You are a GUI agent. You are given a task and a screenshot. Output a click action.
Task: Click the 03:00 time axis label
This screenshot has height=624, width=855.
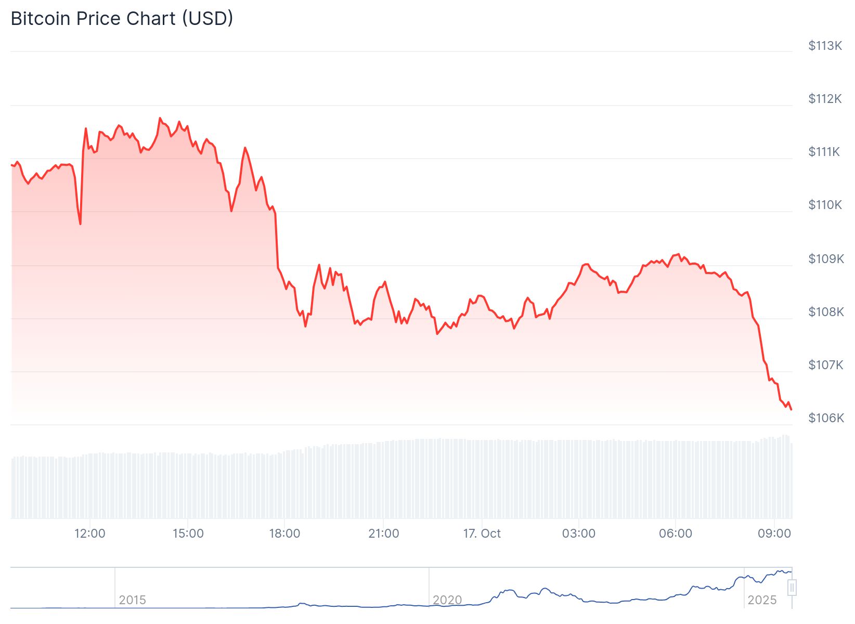[578, 534]
